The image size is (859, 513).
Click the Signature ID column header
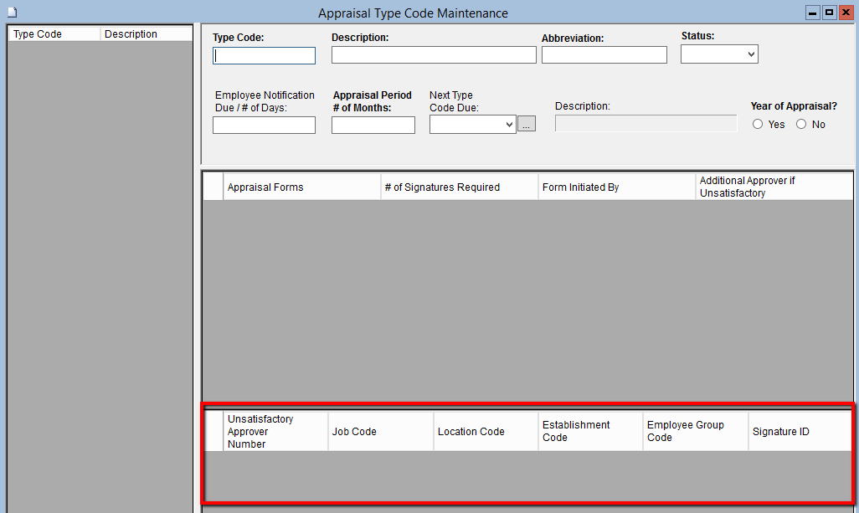pos(800,432)
